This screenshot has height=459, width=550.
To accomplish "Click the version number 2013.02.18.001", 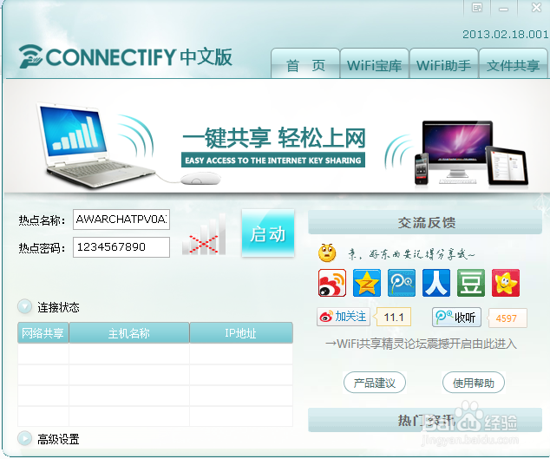I will 505,35.
